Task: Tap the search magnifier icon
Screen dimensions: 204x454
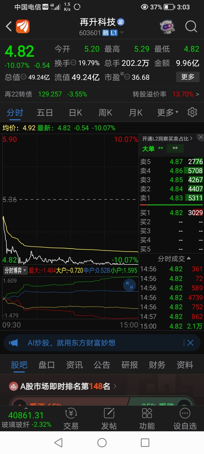Action: click(191, 26)
